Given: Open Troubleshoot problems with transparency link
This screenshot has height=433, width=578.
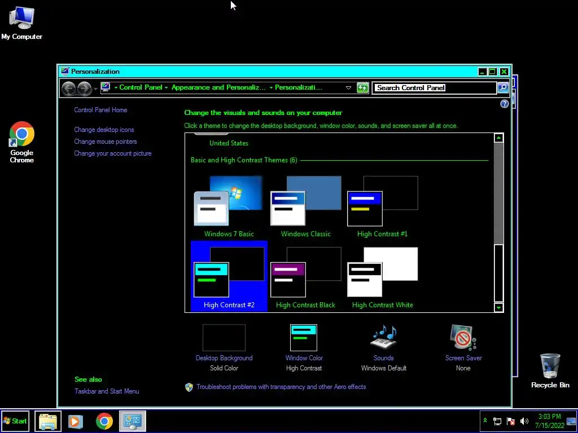Looking at the screenshot, I should (281, 387).
